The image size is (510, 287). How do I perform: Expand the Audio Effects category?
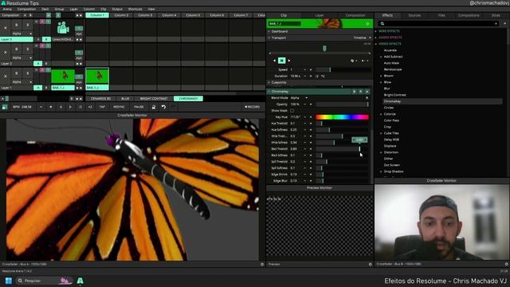coord(376,37)
